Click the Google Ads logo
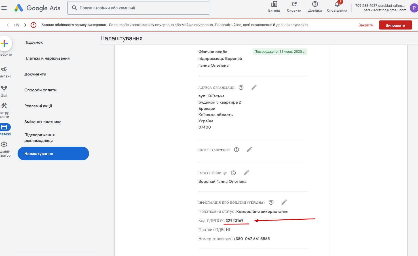The height and width of the screenshot is (256, 418). coord(37,8)
